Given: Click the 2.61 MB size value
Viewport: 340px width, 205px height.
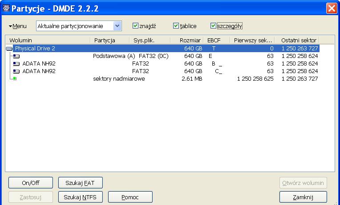Looking at the screenshot, I should (192, 78).
